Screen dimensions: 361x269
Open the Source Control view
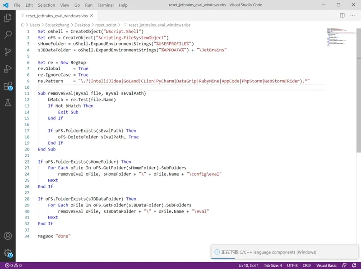coord(8,52)
